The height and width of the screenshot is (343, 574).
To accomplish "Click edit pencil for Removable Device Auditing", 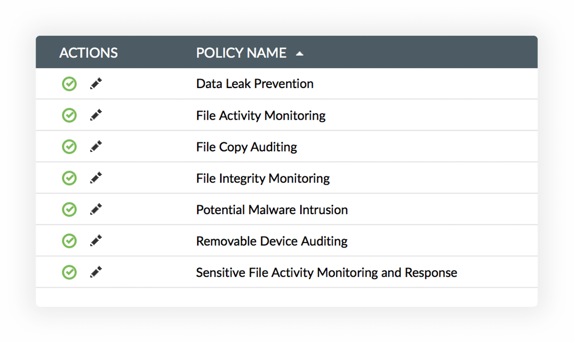I will coord(96,241).
